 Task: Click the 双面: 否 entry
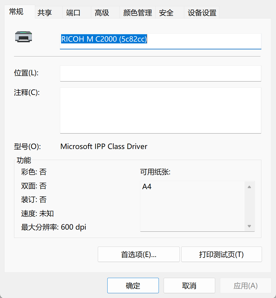coord(34,186)
